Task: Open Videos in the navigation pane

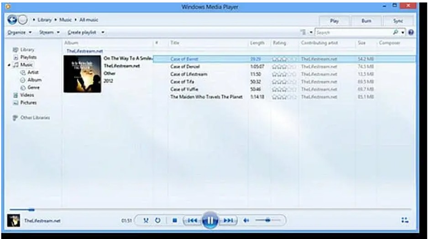Action: coord(27,95)
